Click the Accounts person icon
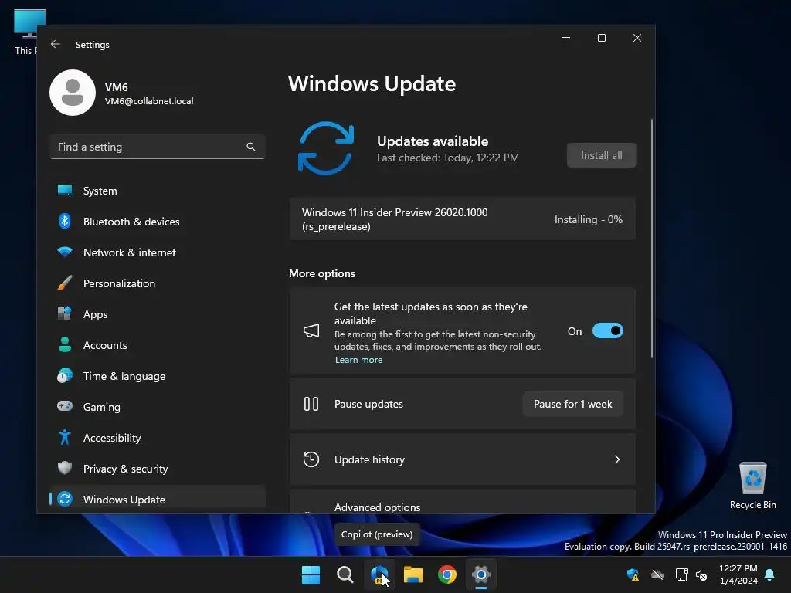The height and width of the screenshot is (593, 791). [x=65, y=344]
